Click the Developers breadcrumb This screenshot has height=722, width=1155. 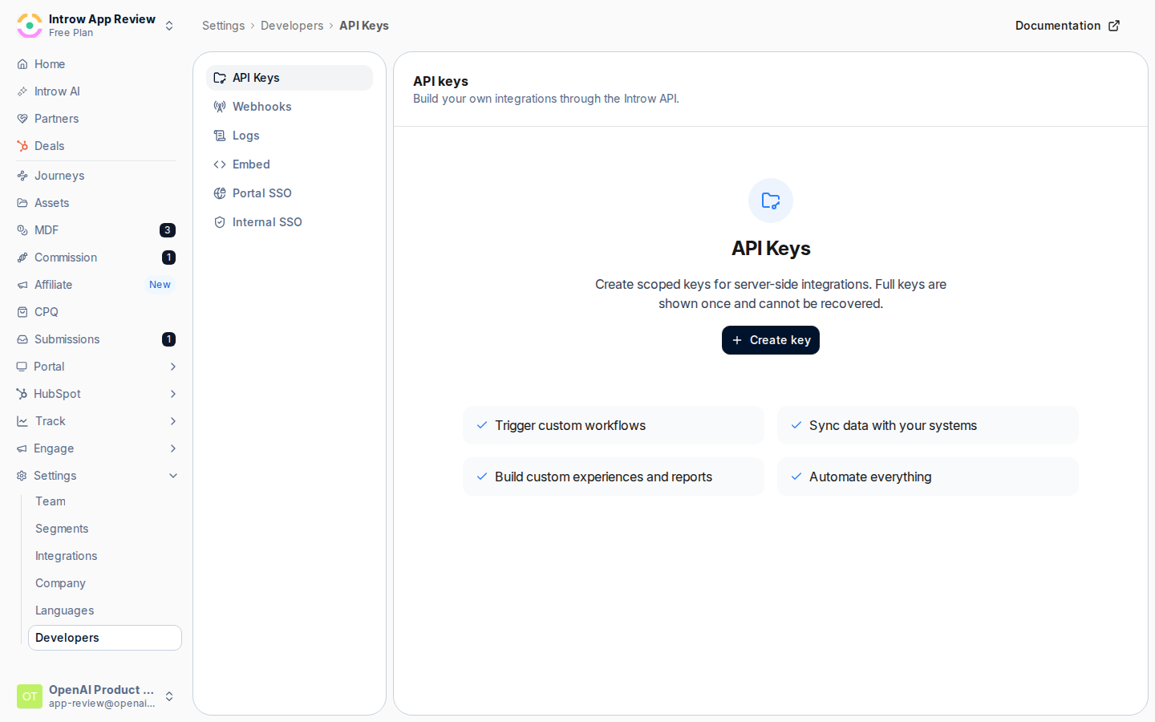tap(292, 26)
